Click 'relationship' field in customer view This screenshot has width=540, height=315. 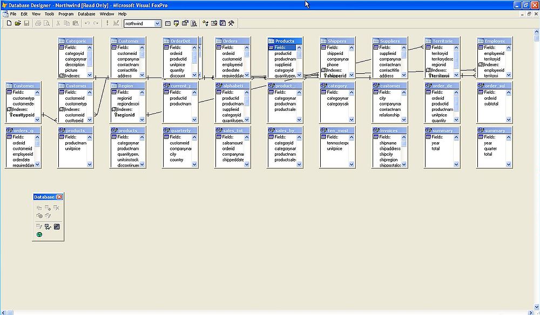pos(389,115)
